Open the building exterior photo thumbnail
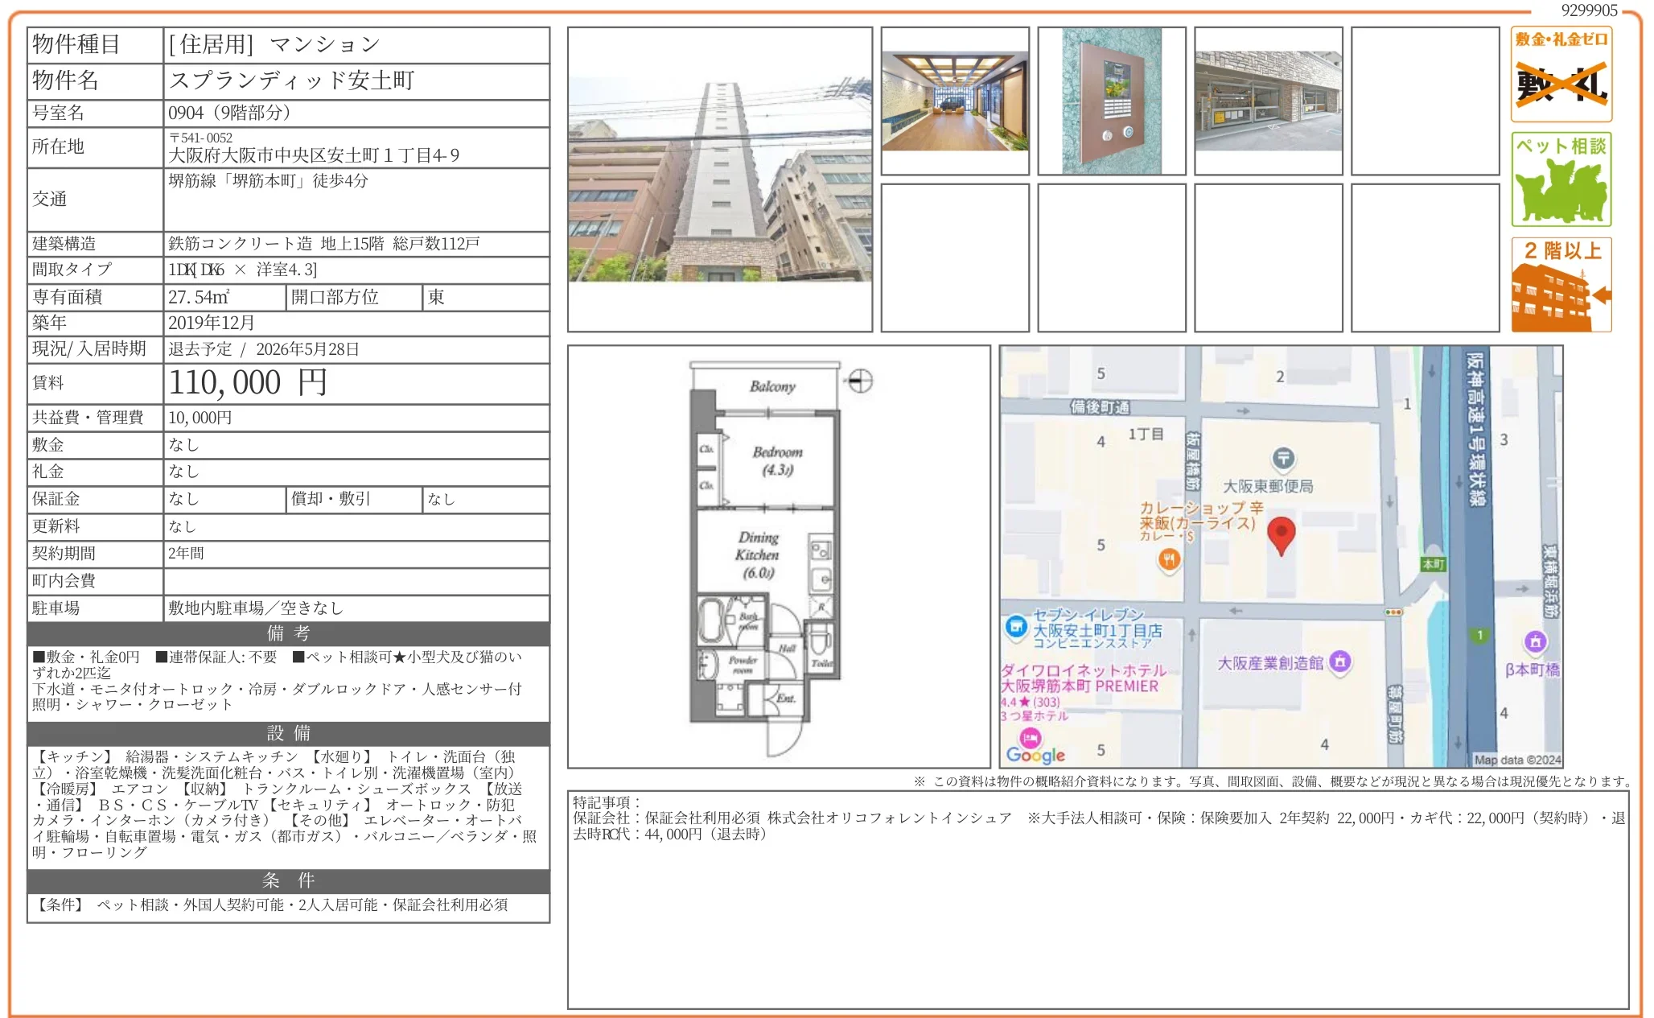The width and height of the screenshot is (1654, 1018). [x=719, y=182]
